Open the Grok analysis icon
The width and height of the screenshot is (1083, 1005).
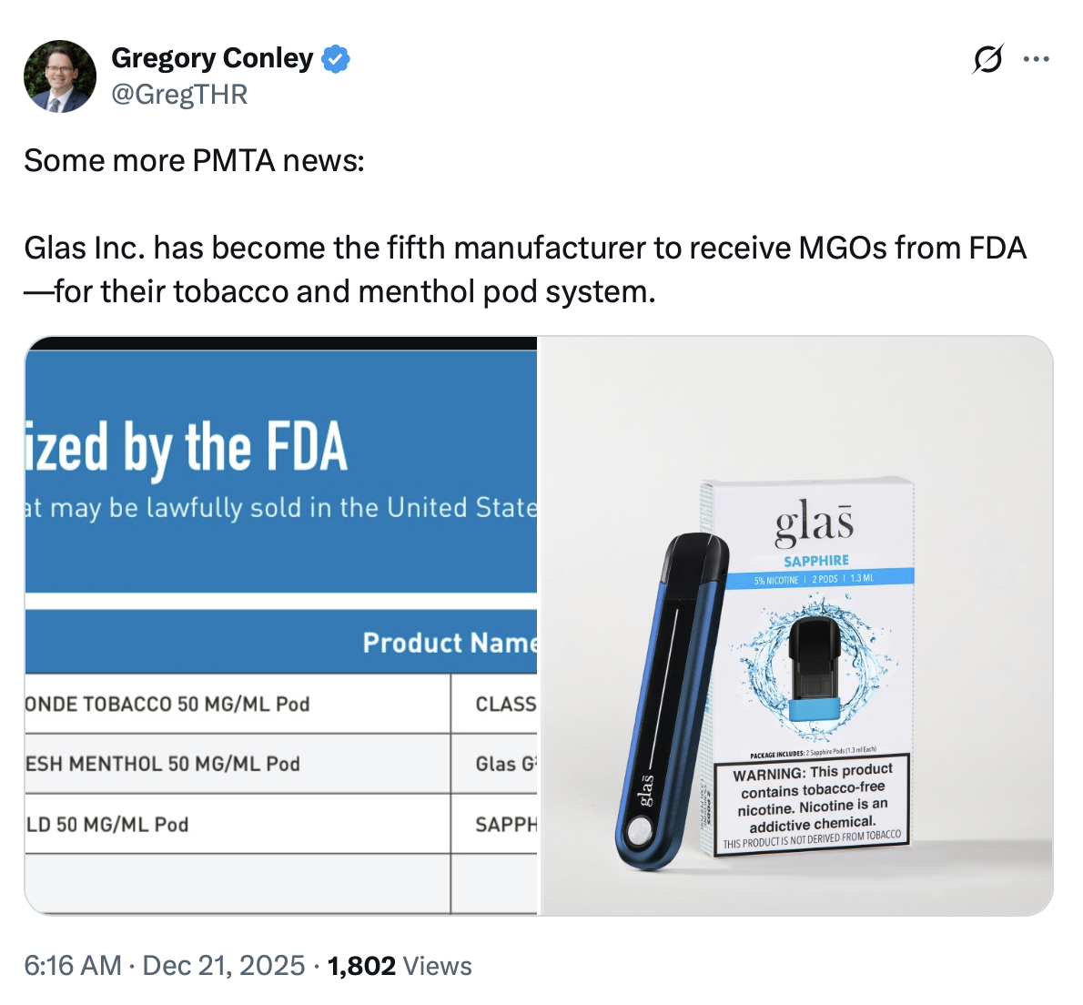[x=988, y=59]
